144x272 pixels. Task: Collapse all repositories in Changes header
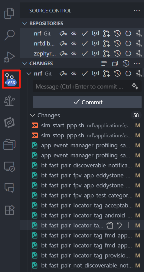tap(115, 63)
